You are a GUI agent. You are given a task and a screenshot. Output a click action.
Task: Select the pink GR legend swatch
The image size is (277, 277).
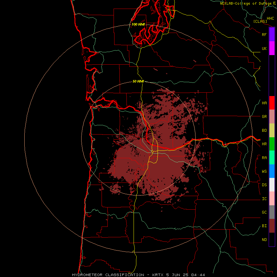272,117
